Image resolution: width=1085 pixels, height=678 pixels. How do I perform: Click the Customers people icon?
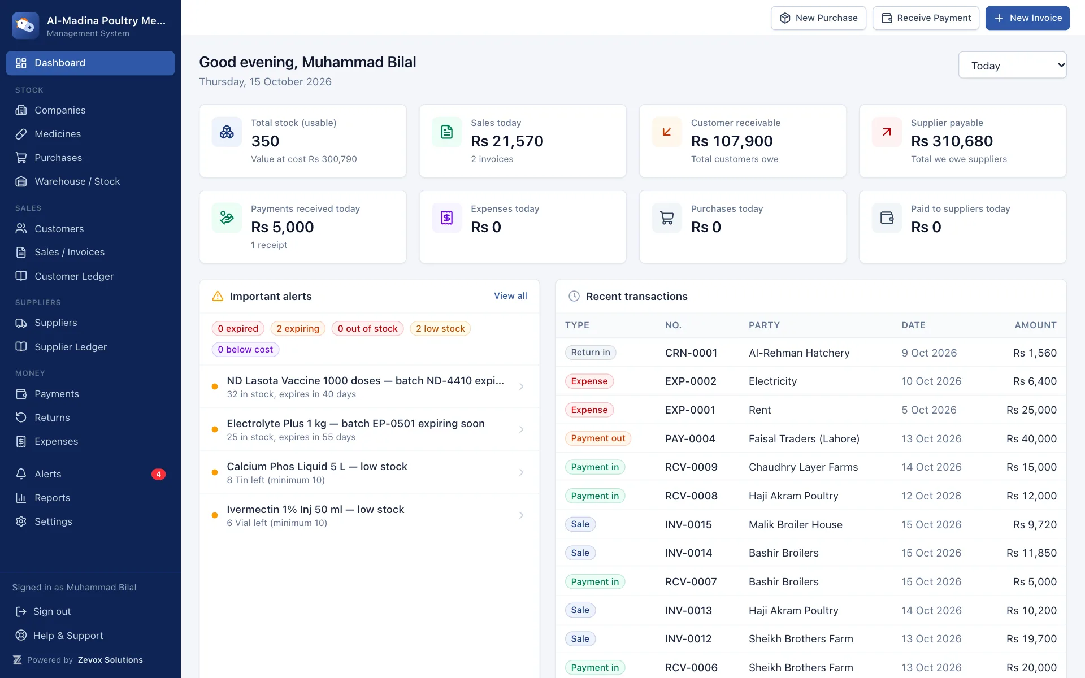click(21, 229)
